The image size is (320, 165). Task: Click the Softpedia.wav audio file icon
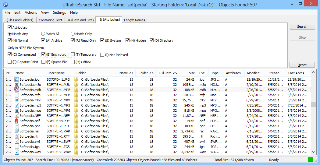click(x=17, y=152)
